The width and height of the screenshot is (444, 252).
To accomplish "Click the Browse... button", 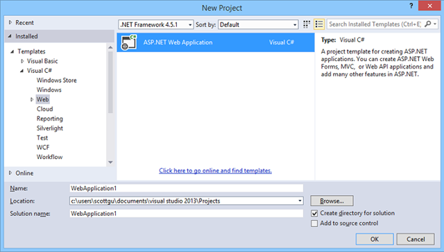I will (332, 201).
